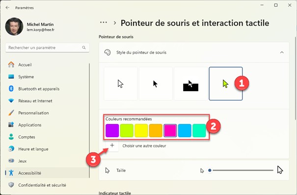Open Réseau et Internet settings
The height and width of the screenshot is (195, 297).
tap(47, 101)
